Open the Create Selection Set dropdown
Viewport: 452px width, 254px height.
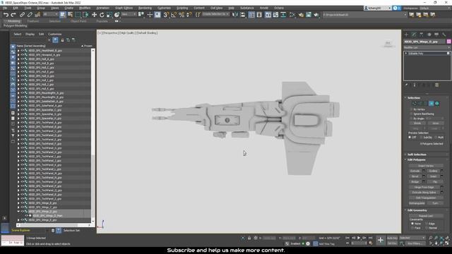[215, 14]
